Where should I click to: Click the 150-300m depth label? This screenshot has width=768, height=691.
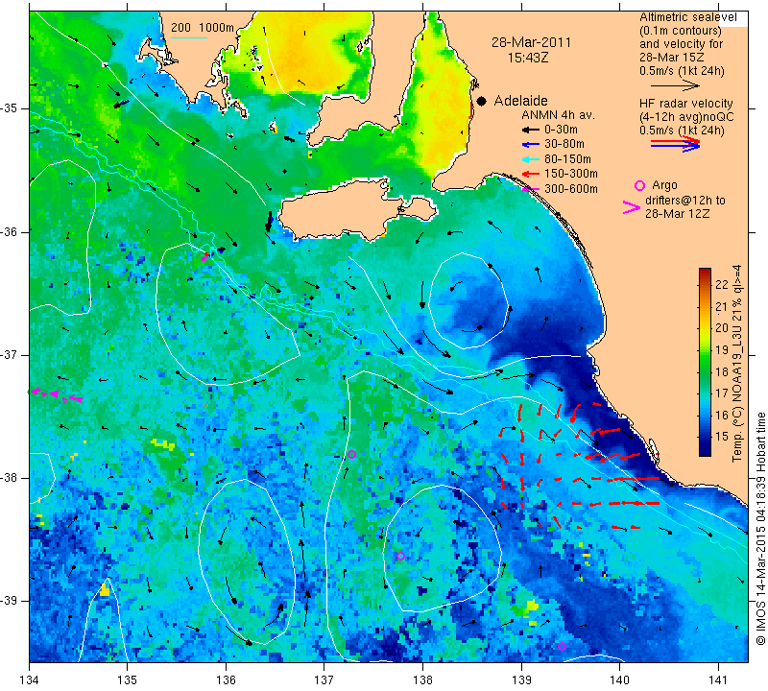(571, 174)
